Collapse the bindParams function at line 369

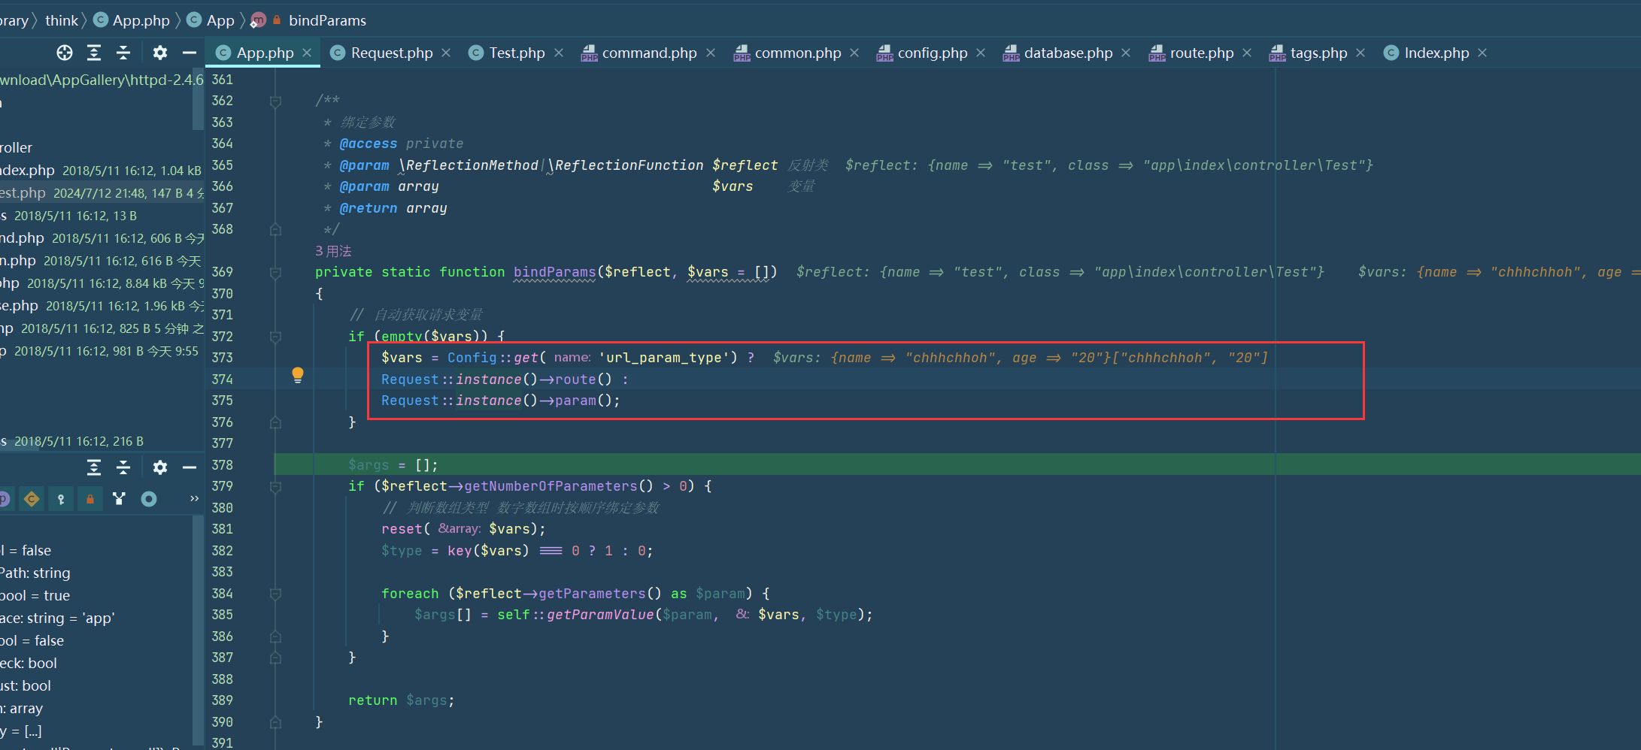[276, 272]
